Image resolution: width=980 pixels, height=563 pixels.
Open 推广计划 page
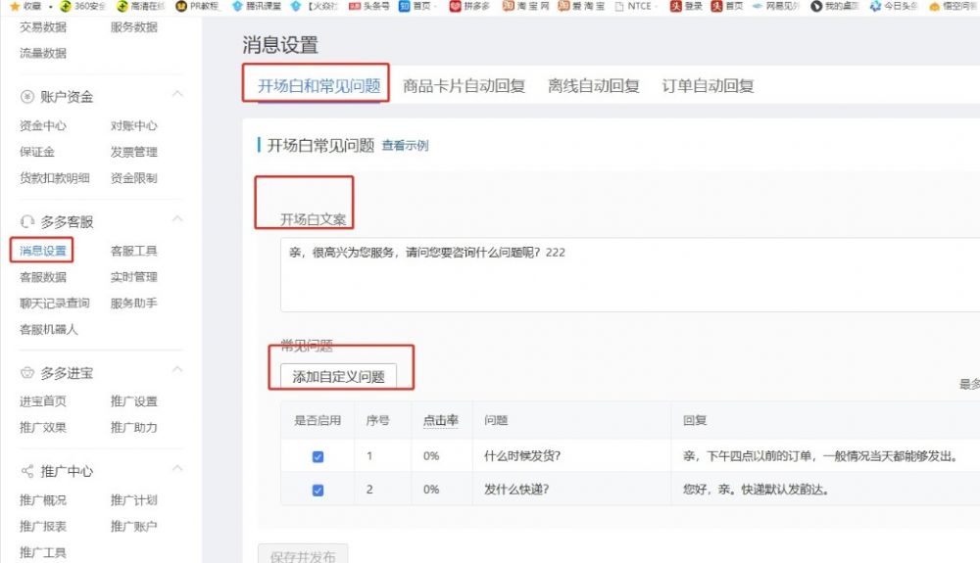(133, 500)
